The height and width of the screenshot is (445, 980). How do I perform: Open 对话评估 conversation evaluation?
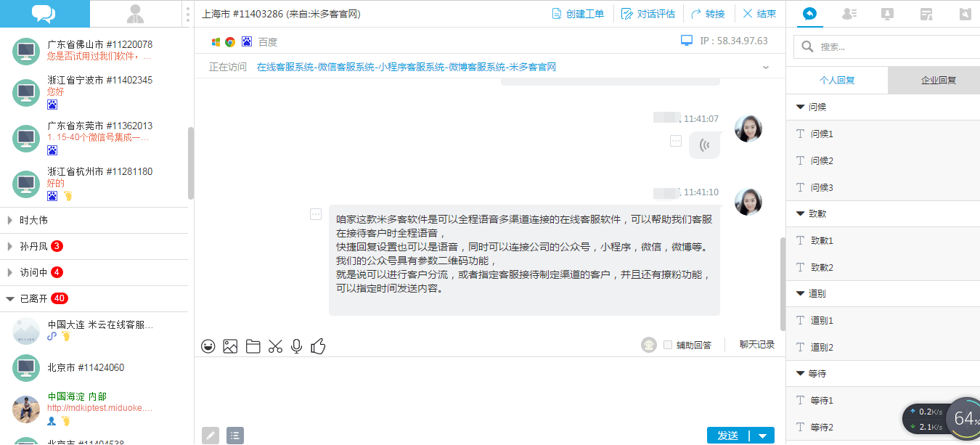coord(648,14)
